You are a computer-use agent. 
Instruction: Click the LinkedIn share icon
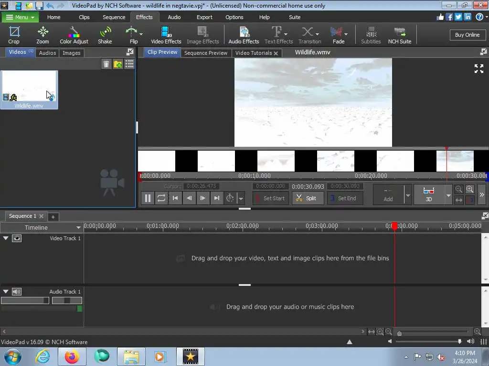[467, 17]
